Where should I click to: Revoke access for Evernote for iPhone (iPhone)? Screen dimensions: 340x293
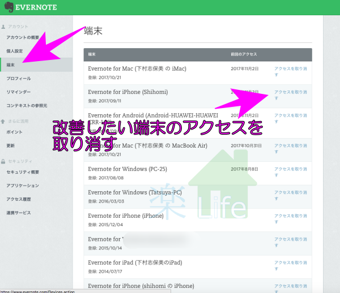coord(291,219)
